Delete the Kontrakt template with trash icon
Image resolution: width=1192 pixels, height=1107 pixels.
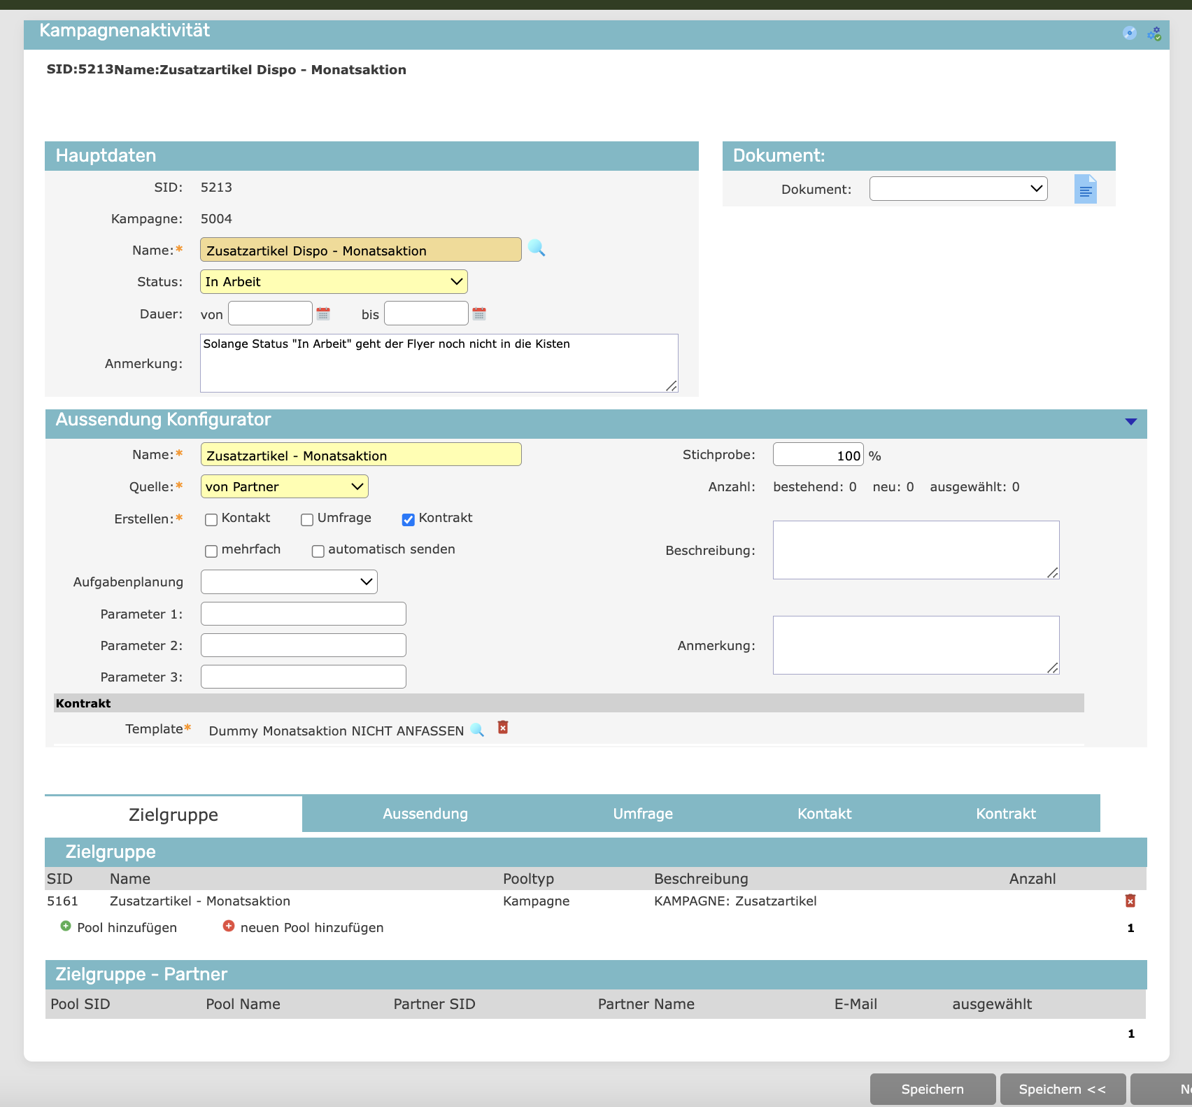click(x=503, y=728)
